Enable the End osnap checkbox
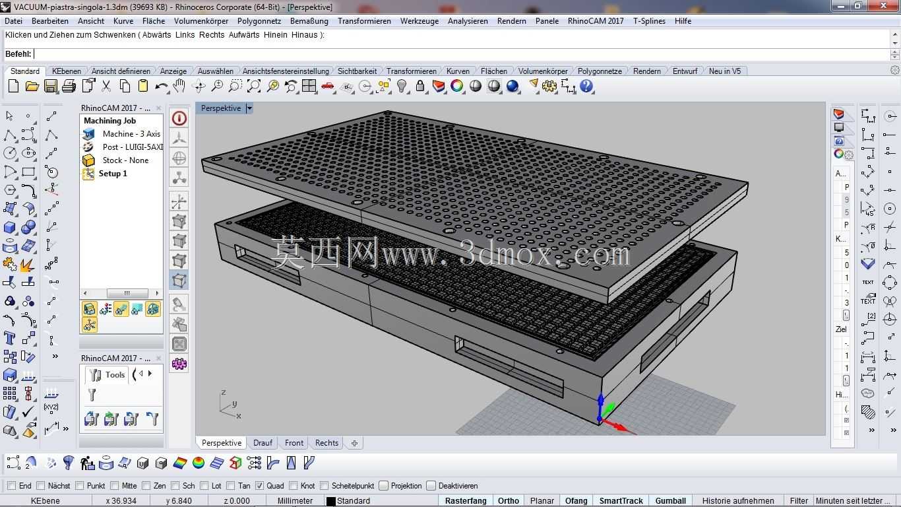The image size is (901, 507). (x=11, y=485)
